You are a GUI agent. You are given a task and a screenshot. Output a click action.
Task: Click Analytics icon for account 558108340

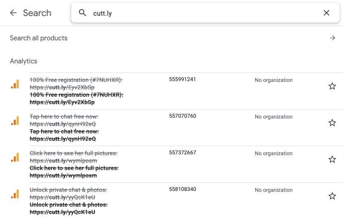pyautogui.click(x=15, y=194)
